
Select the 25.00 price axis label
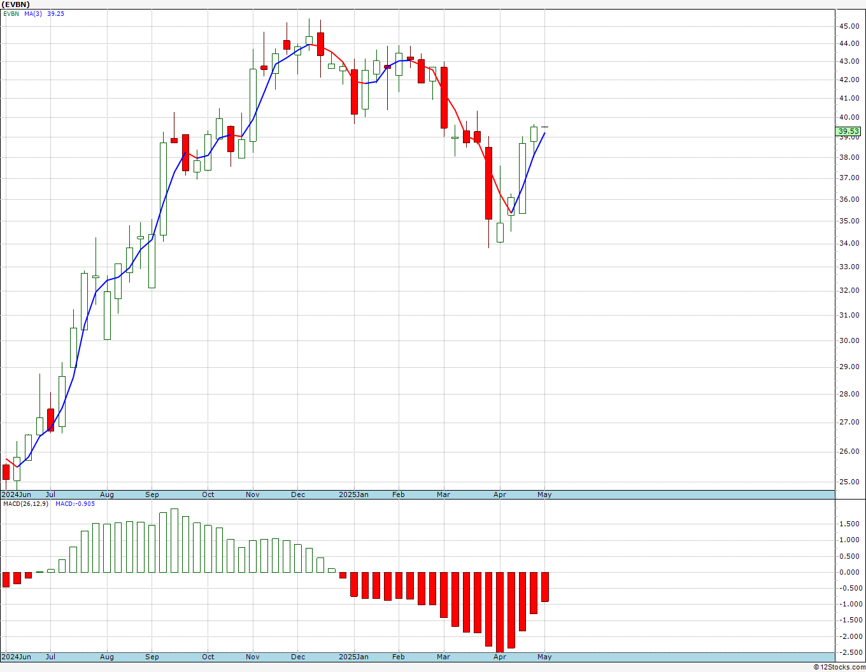(x=849, y=482)
